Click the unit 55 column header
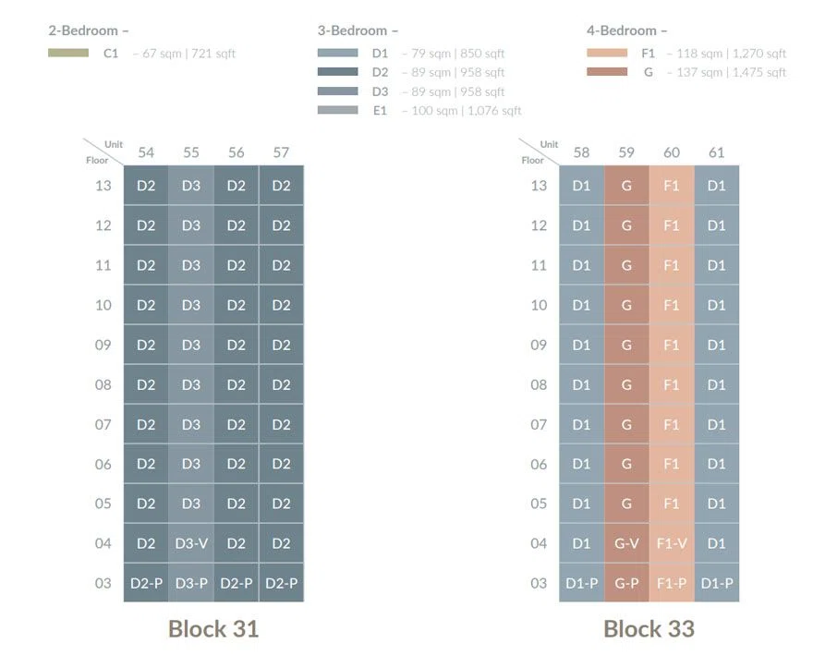 (191, 152)
